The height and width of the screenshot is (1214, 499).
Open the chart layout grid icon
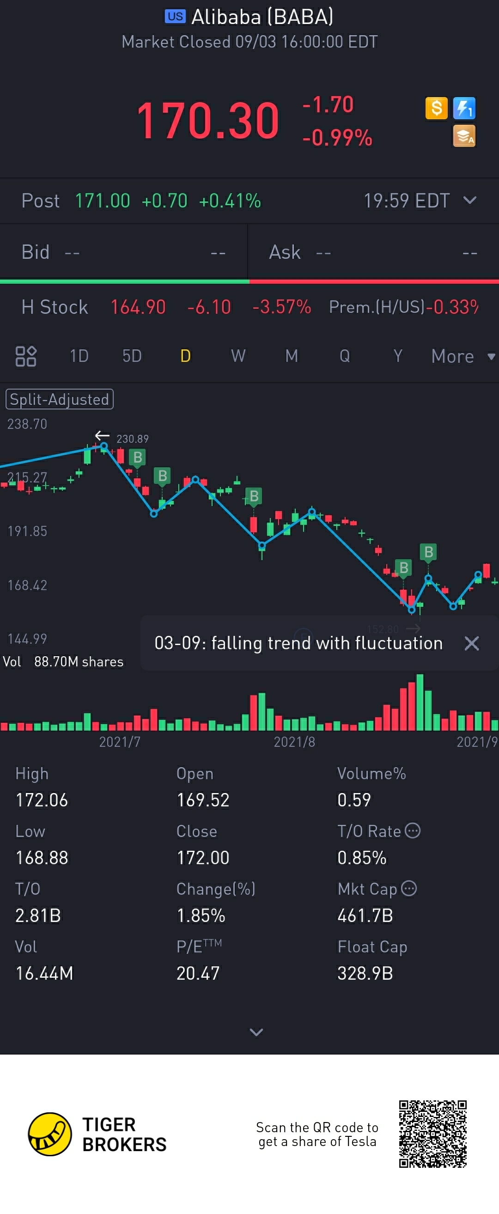(26, 356)
